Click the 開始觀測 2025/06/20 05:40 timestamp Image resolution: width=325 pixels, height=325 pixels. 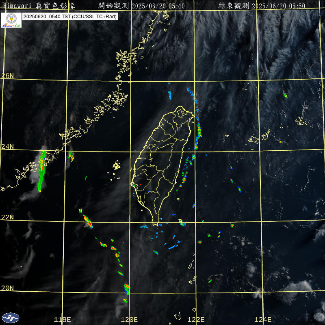(141, 6)
